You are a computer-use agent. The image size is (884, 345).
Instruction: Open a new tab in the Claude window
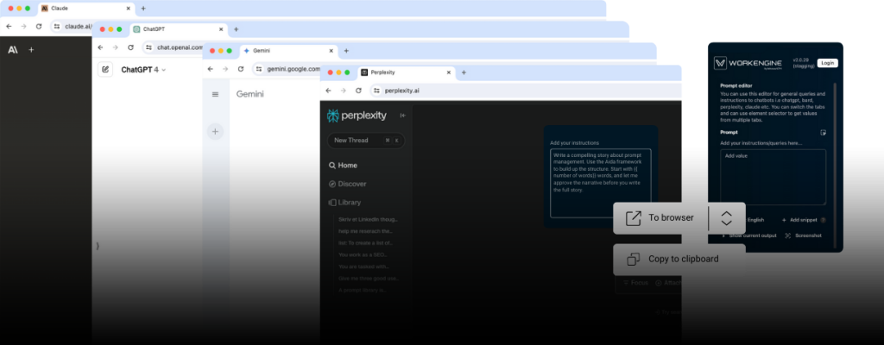click(143, 9)
